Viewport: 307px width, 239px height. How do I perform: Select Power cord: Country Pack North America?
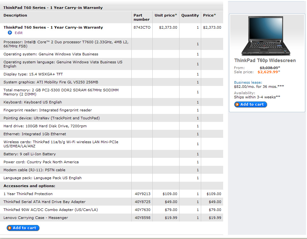112,162
